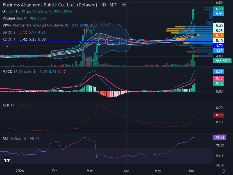
Task: Click the Jun label on time axis
Action: [x=191, y=171]
